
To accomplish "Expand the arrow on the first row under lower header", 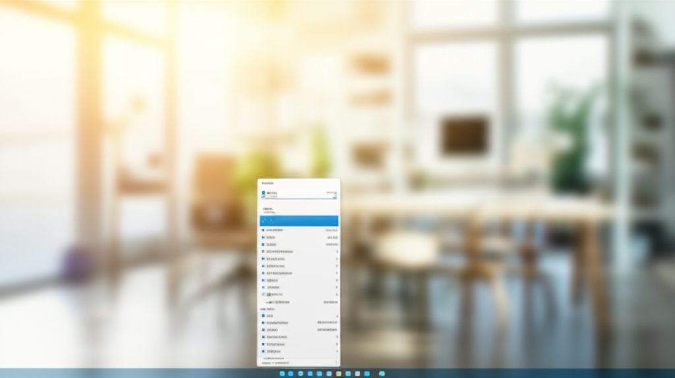I will pyautogui.click(x=336, y=316).
